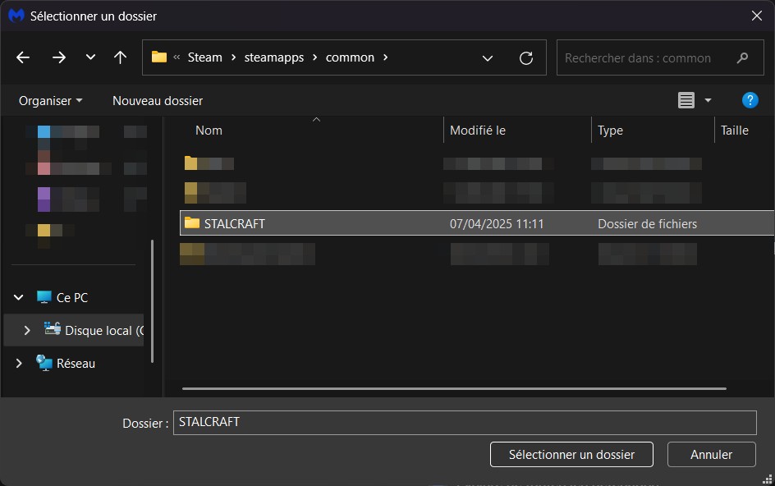Edit the Dossier name field
The width and height of the screenshot is (775, 486).
coord(465,423)
